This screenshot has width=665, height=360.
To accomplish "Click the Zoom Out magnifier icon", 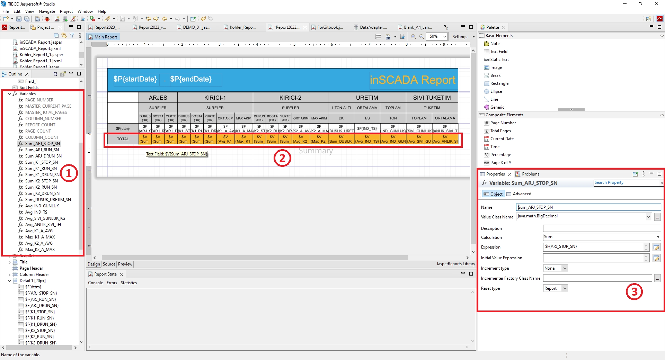I will 422,37.
